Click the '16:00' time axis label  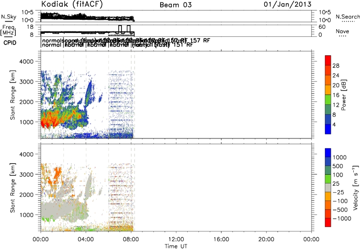tap(221, 240)
